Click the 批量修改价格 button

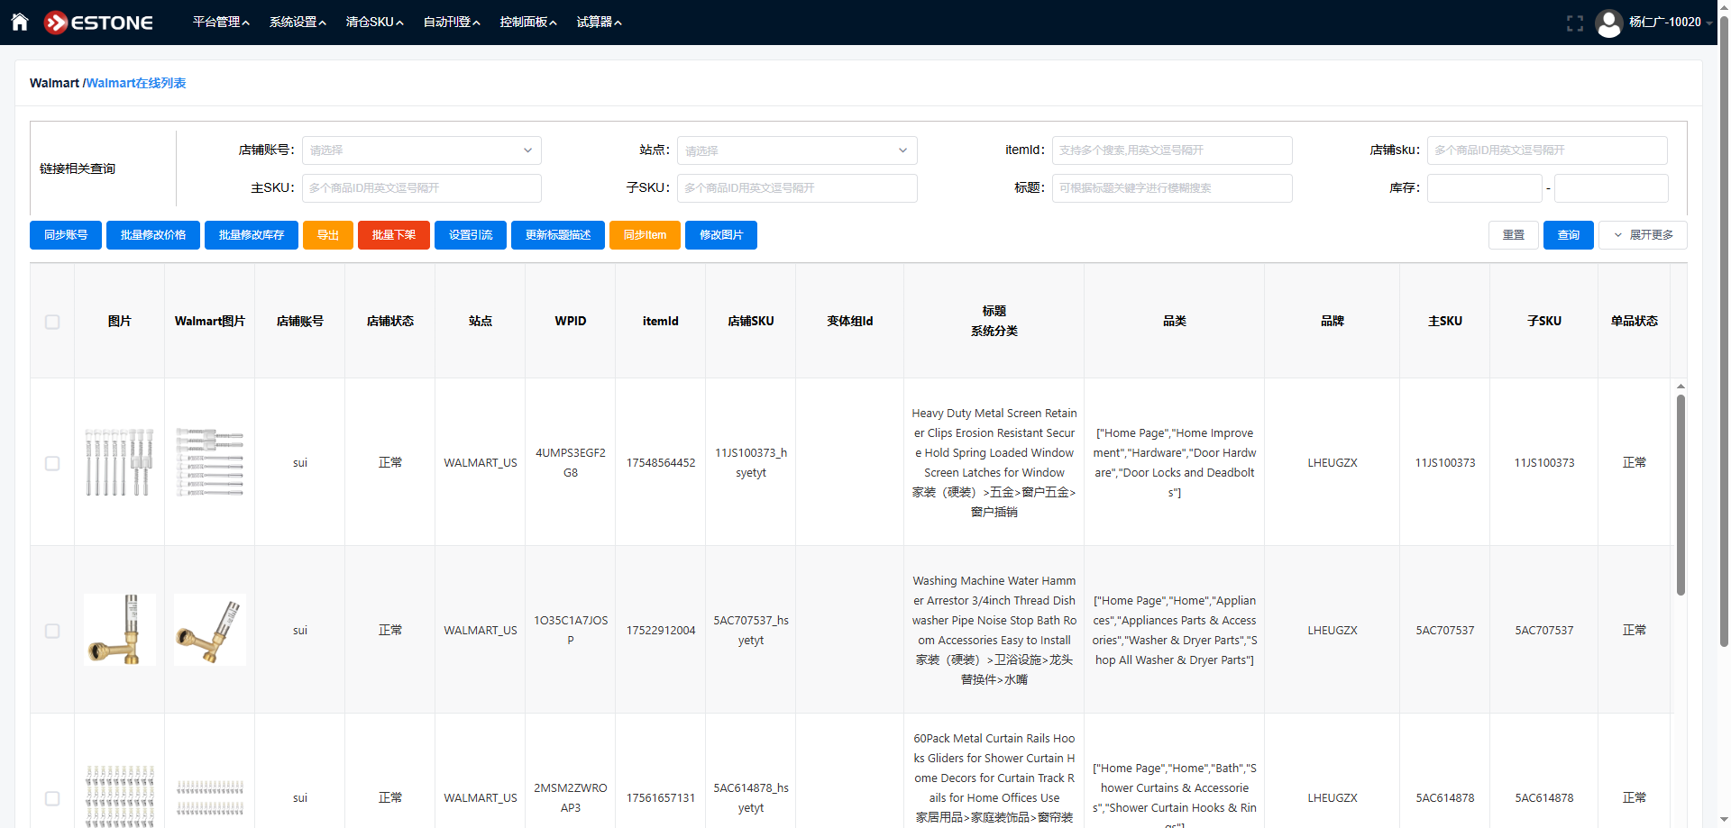[x=153, y=235]
